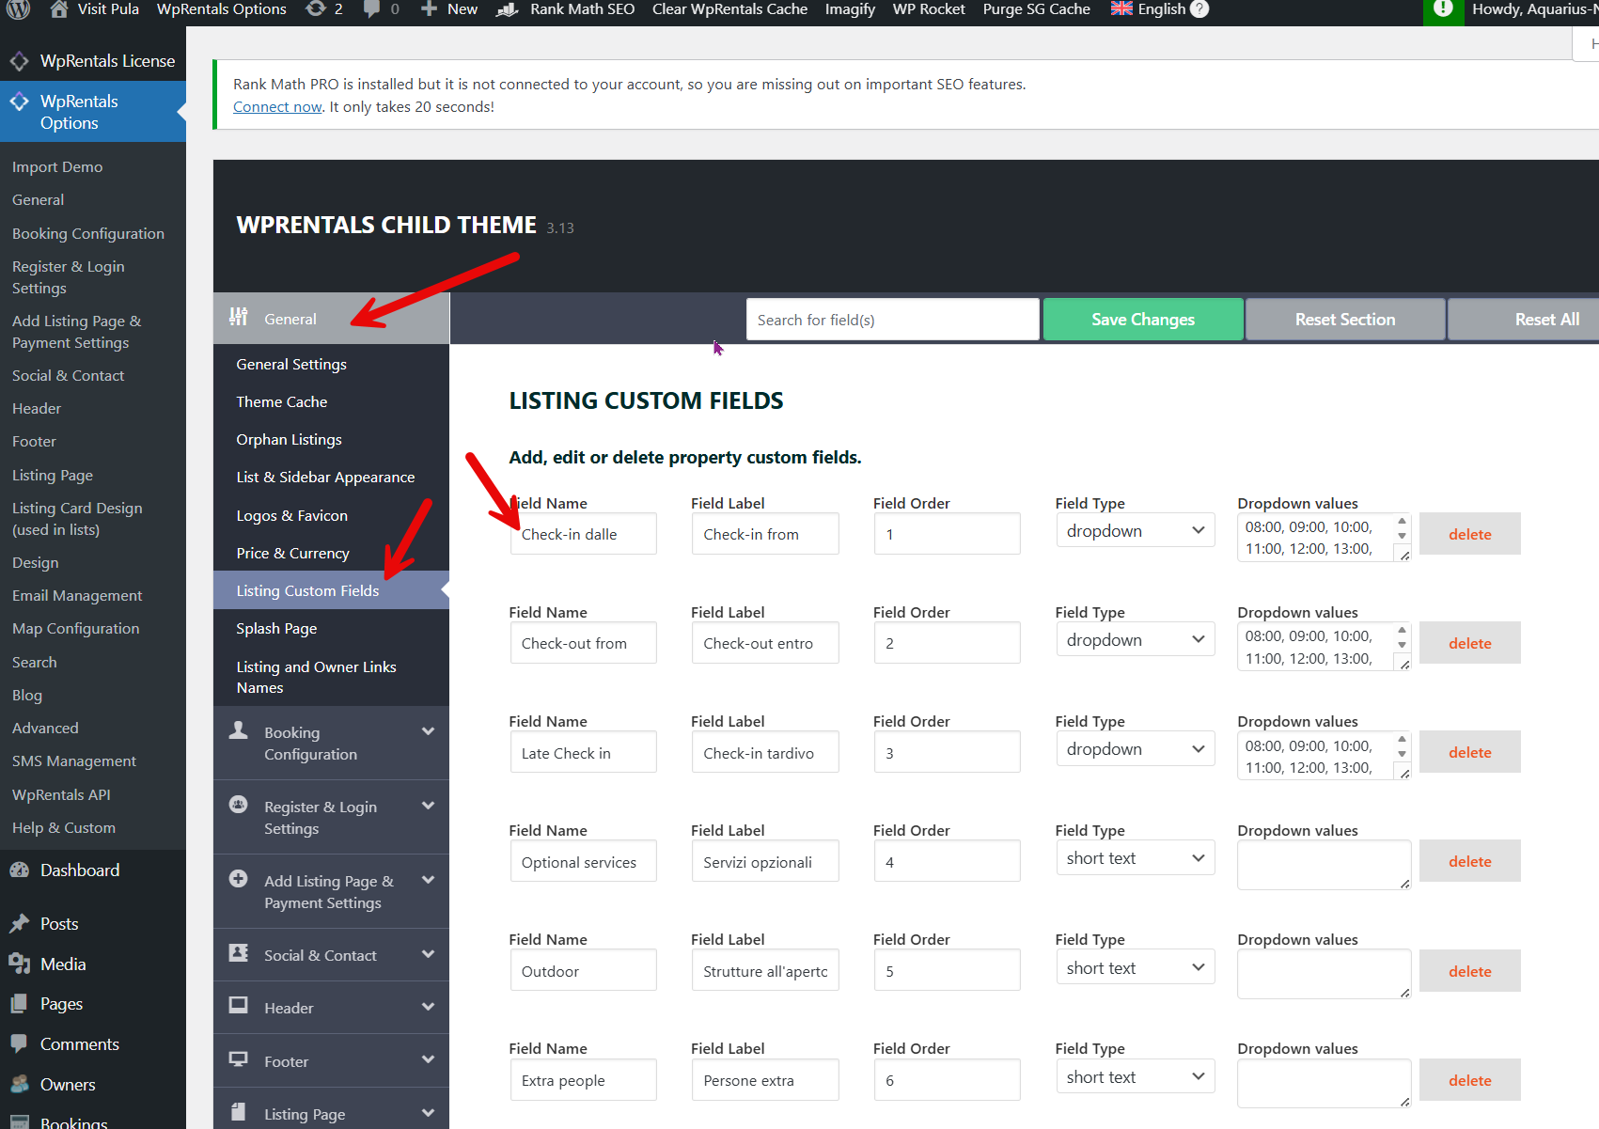Click the plus New icon

[429, 8]
